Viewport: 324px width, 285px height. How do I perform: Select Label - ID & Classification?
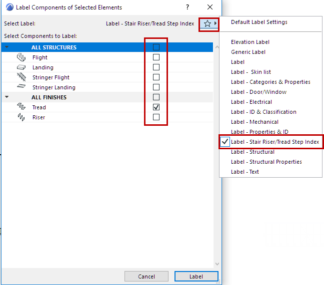click(x=263, y=112)
